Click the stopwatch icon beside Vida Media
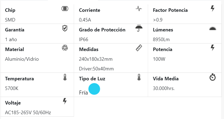Screen dimensions: 224x119 tap(213, 77)
